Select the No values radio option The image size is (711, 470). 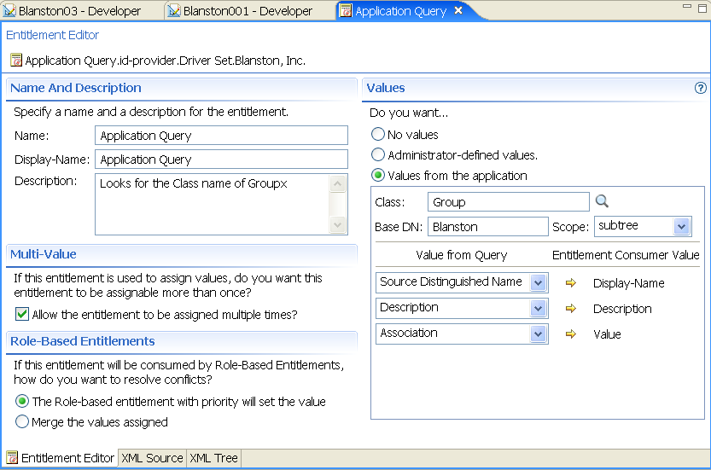[378, 134]
